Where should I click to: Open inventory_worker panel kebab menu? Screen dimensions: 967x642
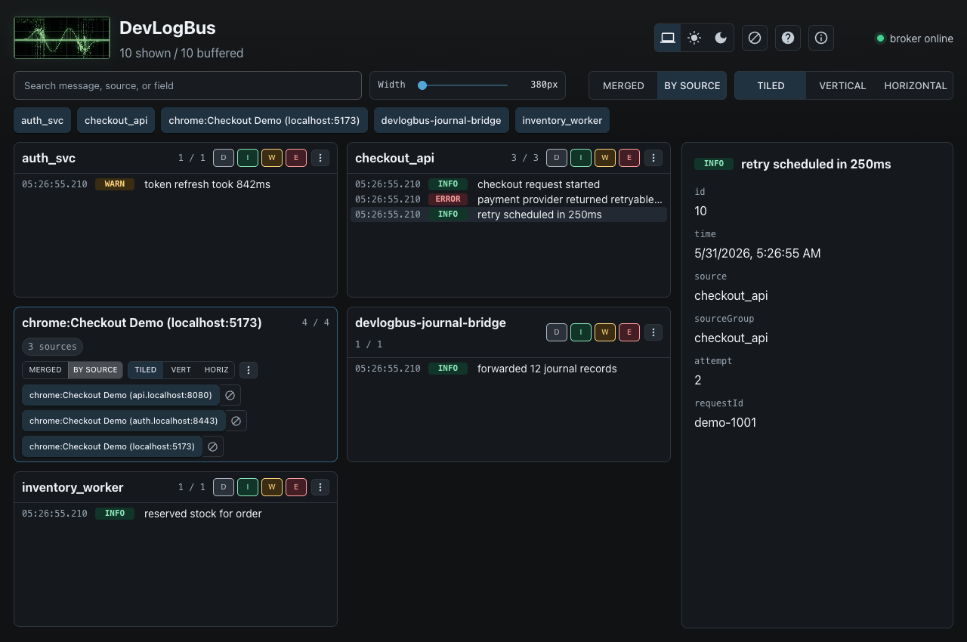pos(320,487)
